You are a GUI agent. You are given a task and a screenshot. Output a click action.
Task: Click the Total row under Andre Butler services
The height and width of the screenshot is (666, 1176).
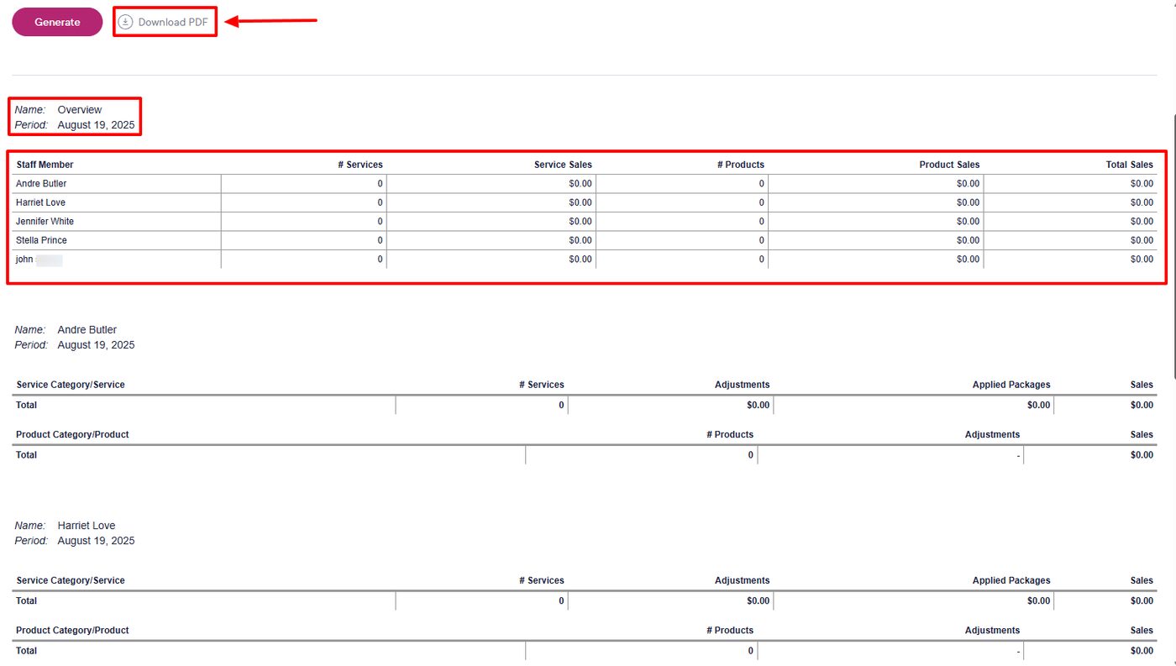click(x=26, y=405)
